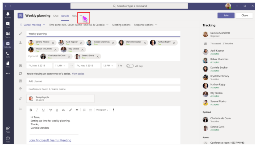The height and width of the screenshot is (148, 255).
Task: Go back with the back arrow
Action: pos(6,6)
